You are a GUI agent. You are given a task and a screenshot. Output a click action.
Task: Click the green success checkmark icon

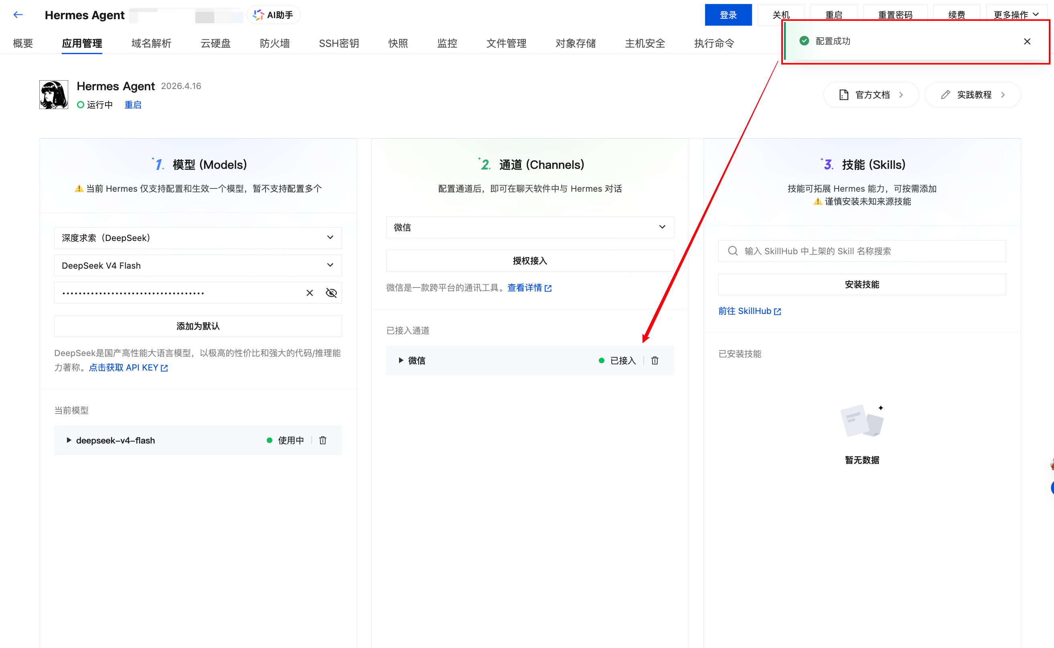pos(804,41)
